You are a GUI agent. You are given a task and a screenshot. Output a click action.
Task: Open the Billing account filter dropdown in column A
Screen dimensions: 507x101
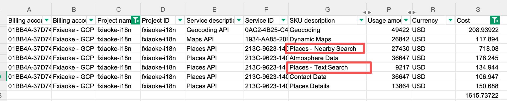pos(47,20)
